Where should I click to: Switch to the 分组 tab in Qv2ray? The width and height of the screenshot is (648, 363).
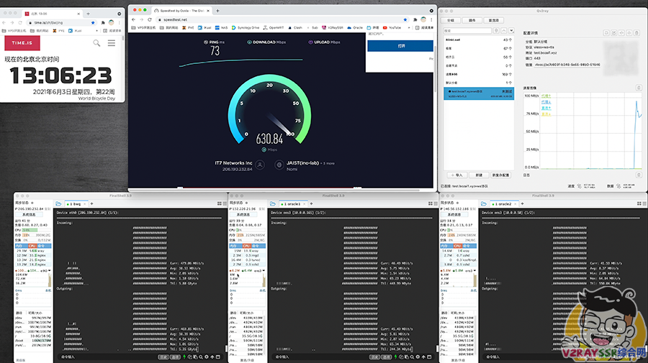coord(451,20)
